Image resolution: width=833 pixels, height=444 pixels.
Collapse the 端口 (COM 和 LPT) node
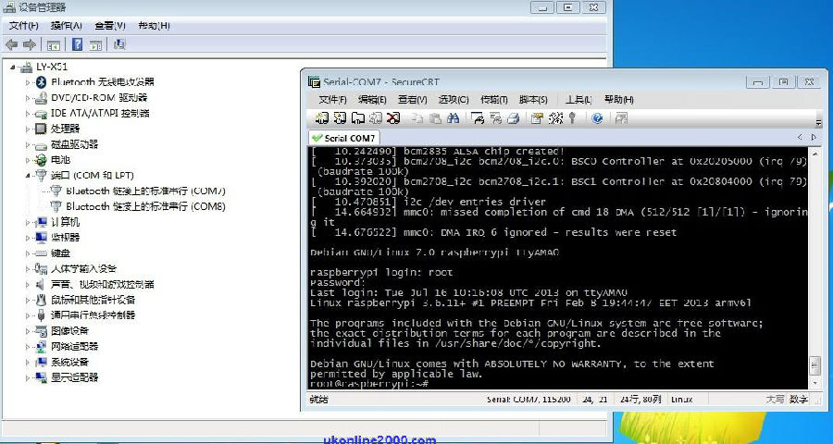(28, 175)
